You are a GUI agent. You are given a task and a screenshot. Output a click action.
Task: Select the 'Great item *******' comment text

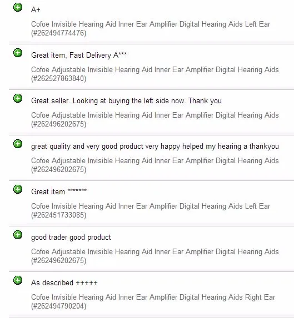tap(59, 191)
